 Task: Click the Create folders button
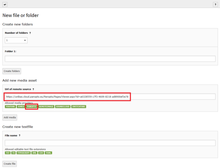point(12,71)
